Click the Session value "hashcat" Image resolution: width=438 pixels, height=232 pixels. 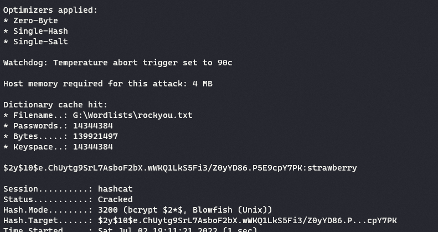pyautogui.click(x=115, y=189)
